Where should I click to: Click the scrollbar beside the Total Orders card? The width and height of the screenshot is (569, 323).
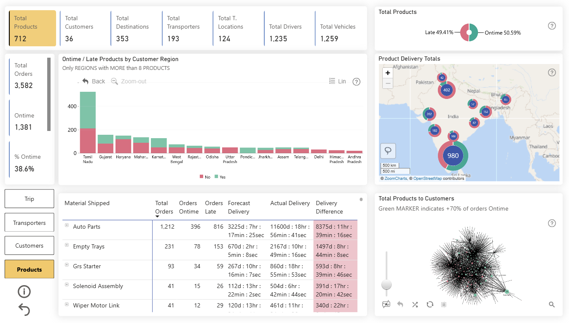pos(49,94)
